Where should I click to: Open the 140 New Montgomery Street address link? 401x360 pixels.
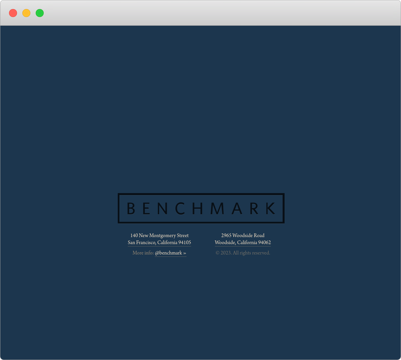159,235
